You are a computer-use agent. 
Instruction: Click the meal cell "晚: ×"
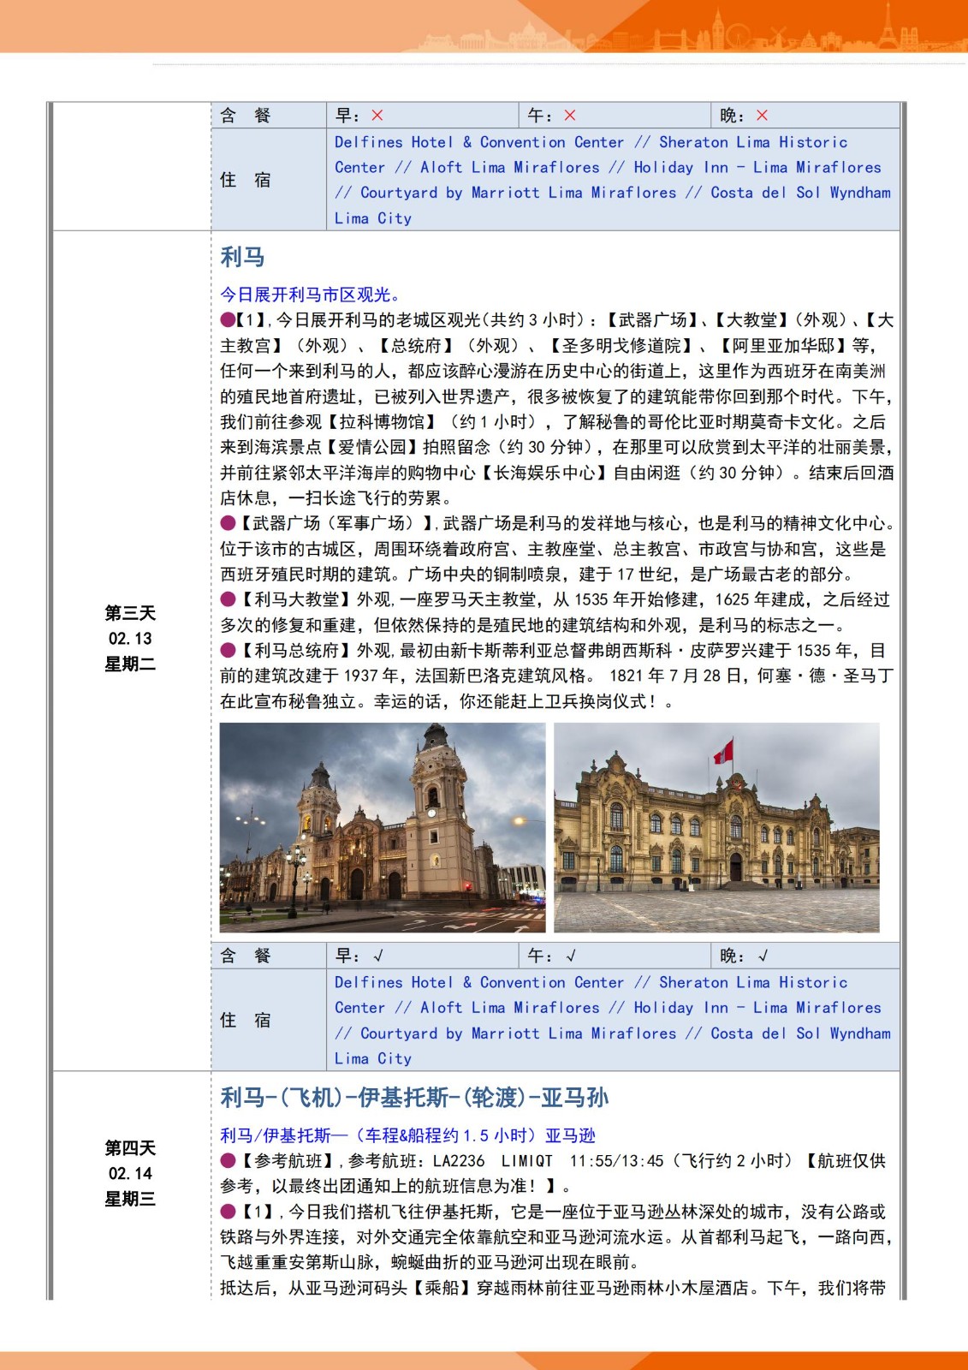tap(805, 116)
